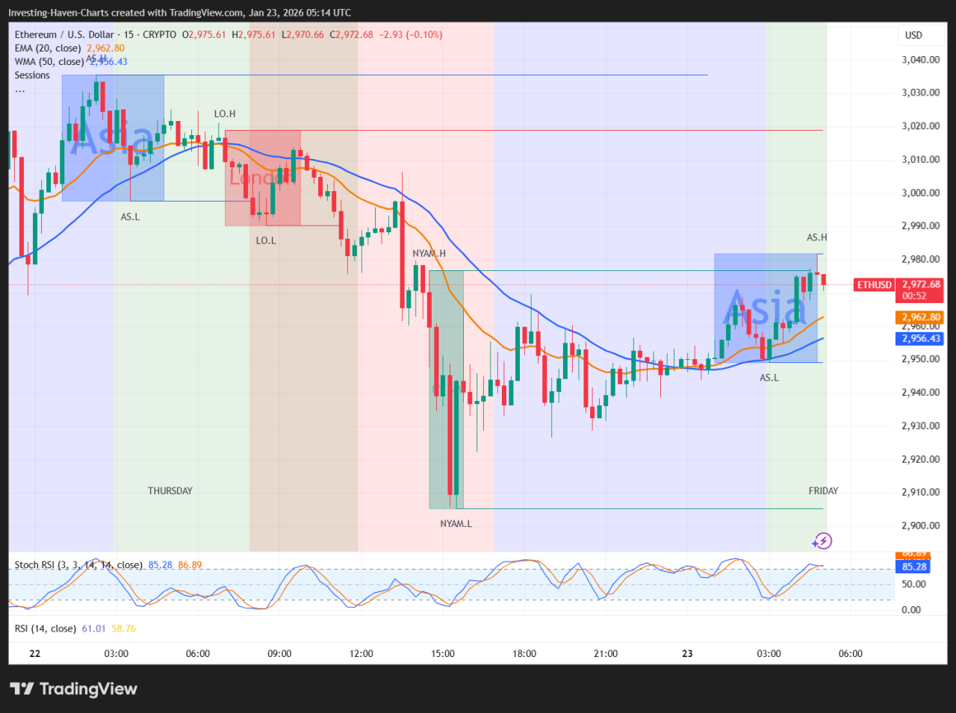Open the CRYPTO exchange selector
Viewport: 956px width, 713px height.
click(159, 34)
